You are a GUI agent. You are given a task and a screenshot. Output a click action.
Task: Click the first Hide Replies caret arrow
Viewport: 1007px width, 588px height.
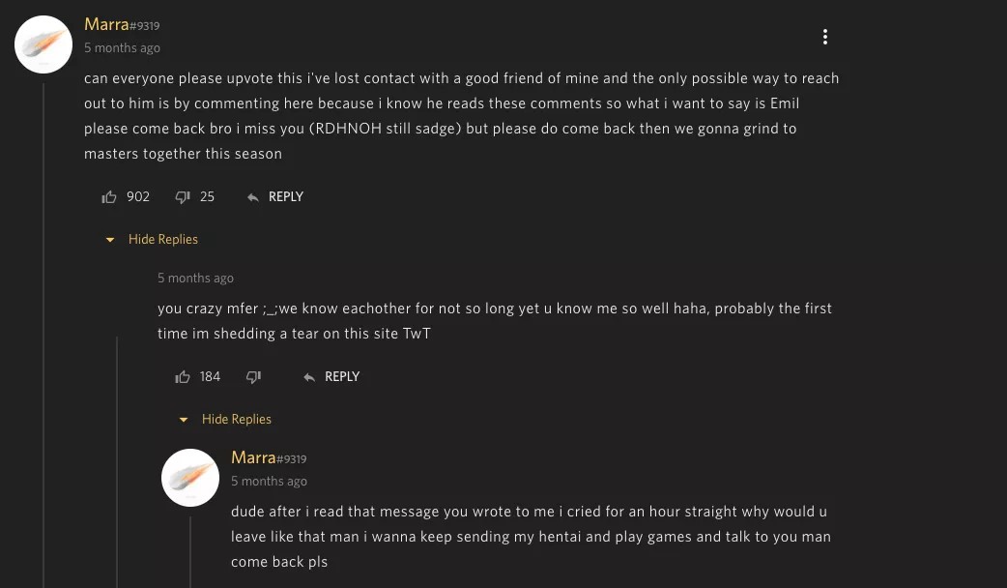[x=110, y=240]
